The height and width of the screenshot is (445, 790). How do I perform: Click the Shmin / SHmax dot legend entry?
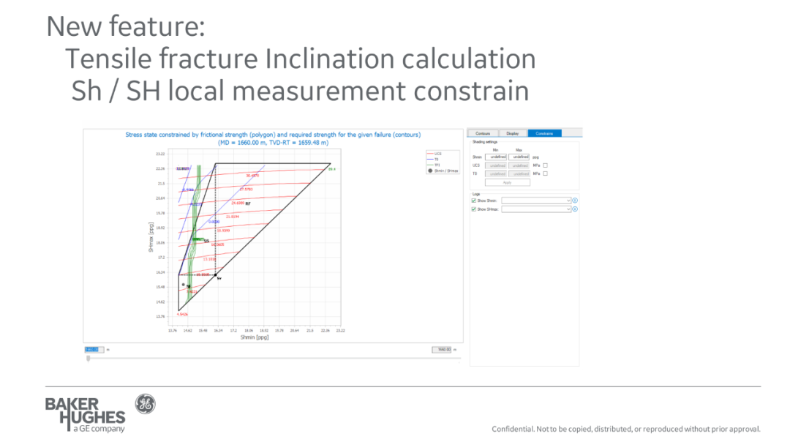443,171
